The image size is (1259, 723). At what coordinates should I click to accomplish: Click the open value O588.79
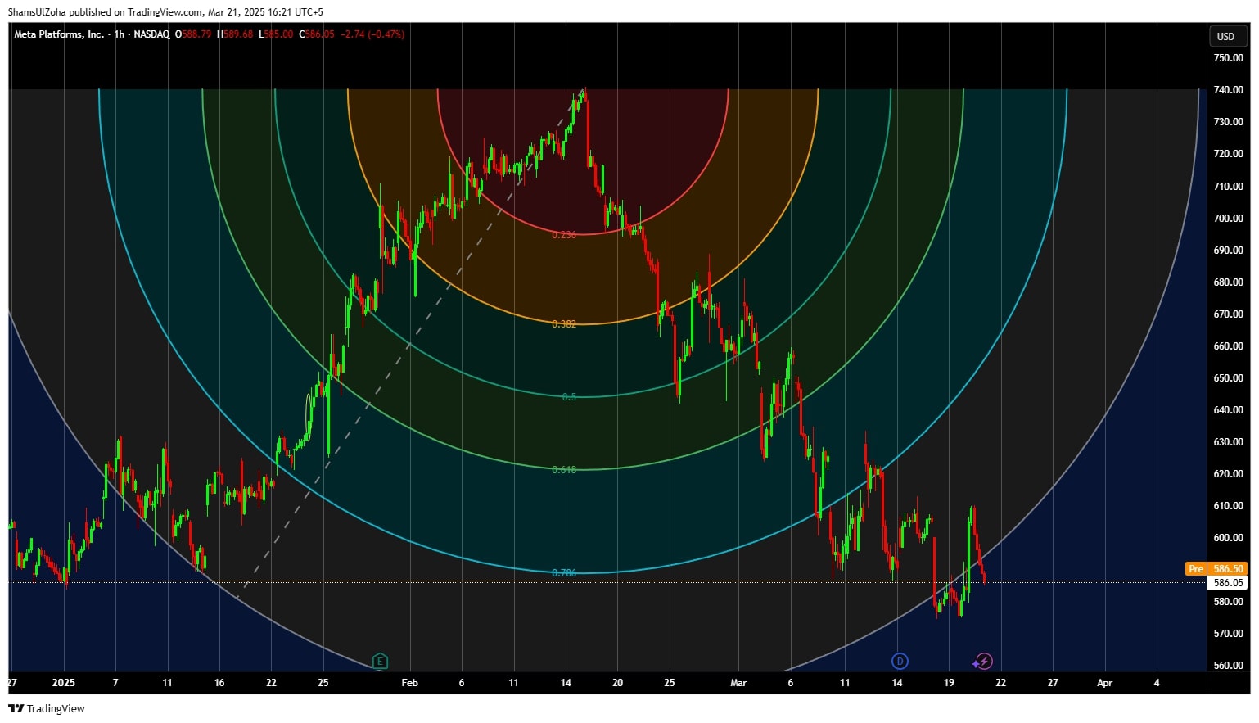tap(193, 34)
